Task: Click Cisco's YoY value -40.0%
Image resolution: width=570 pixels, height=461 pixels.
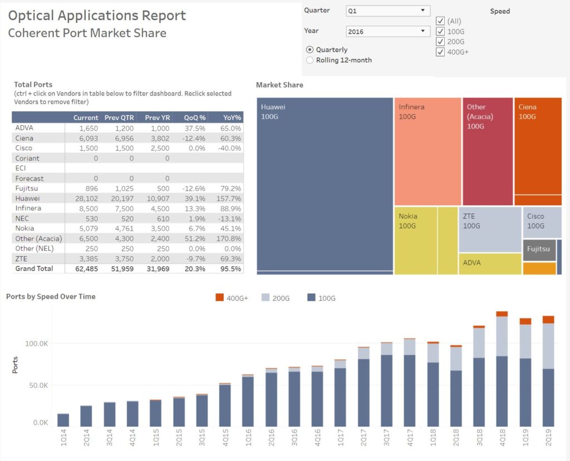Action: 229,148
